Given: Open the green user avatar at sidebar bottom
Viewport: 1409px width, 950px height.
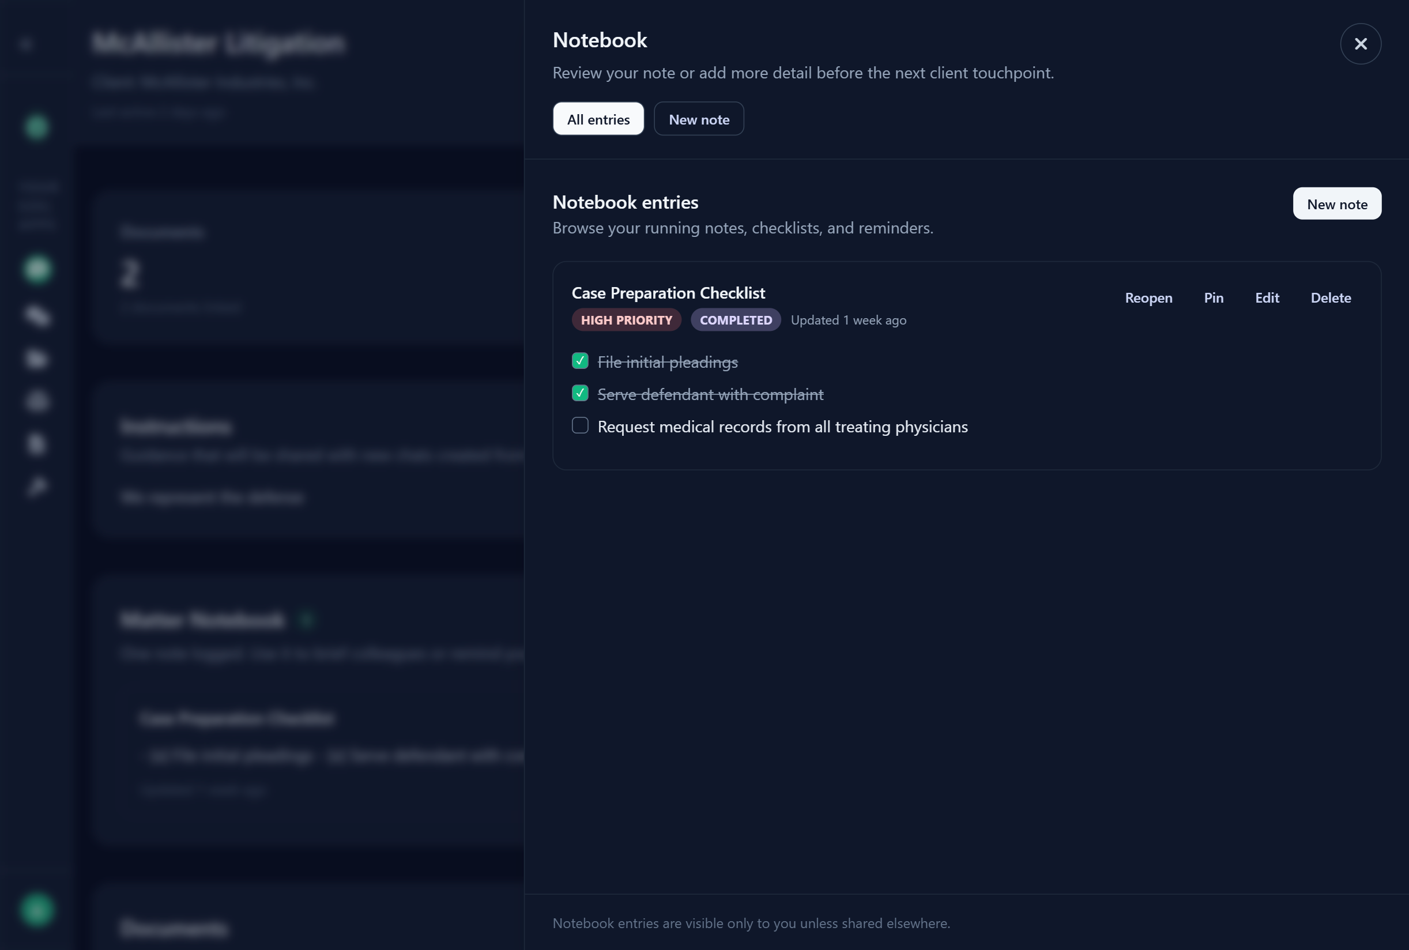Looking at the screenshot, I should click(x=37, y=910).
